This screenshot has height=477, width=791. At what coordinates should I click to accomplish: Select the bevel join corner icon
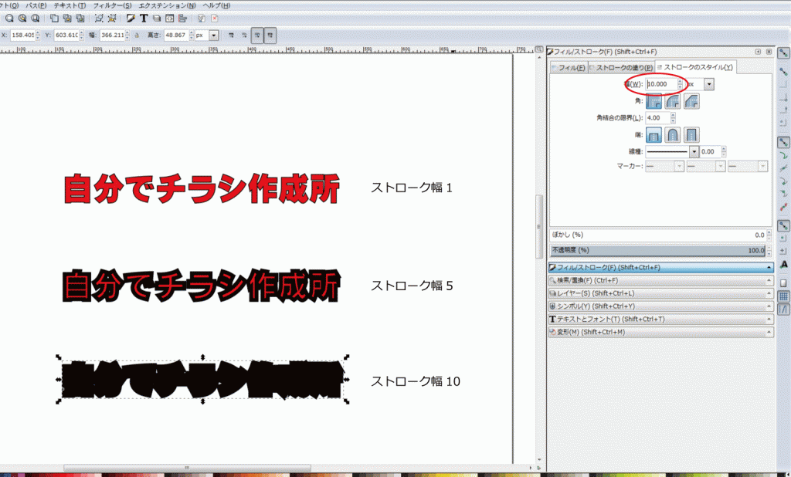click(692, 100)
